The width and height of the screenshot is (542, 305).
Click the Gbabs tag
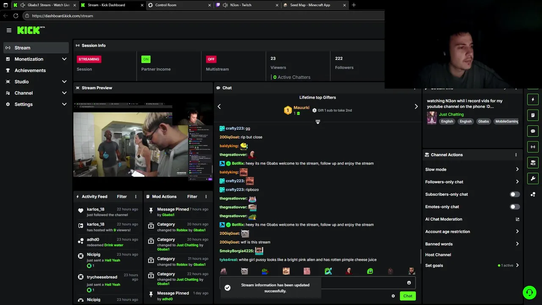pyautogui.click(x=483, y=121)
